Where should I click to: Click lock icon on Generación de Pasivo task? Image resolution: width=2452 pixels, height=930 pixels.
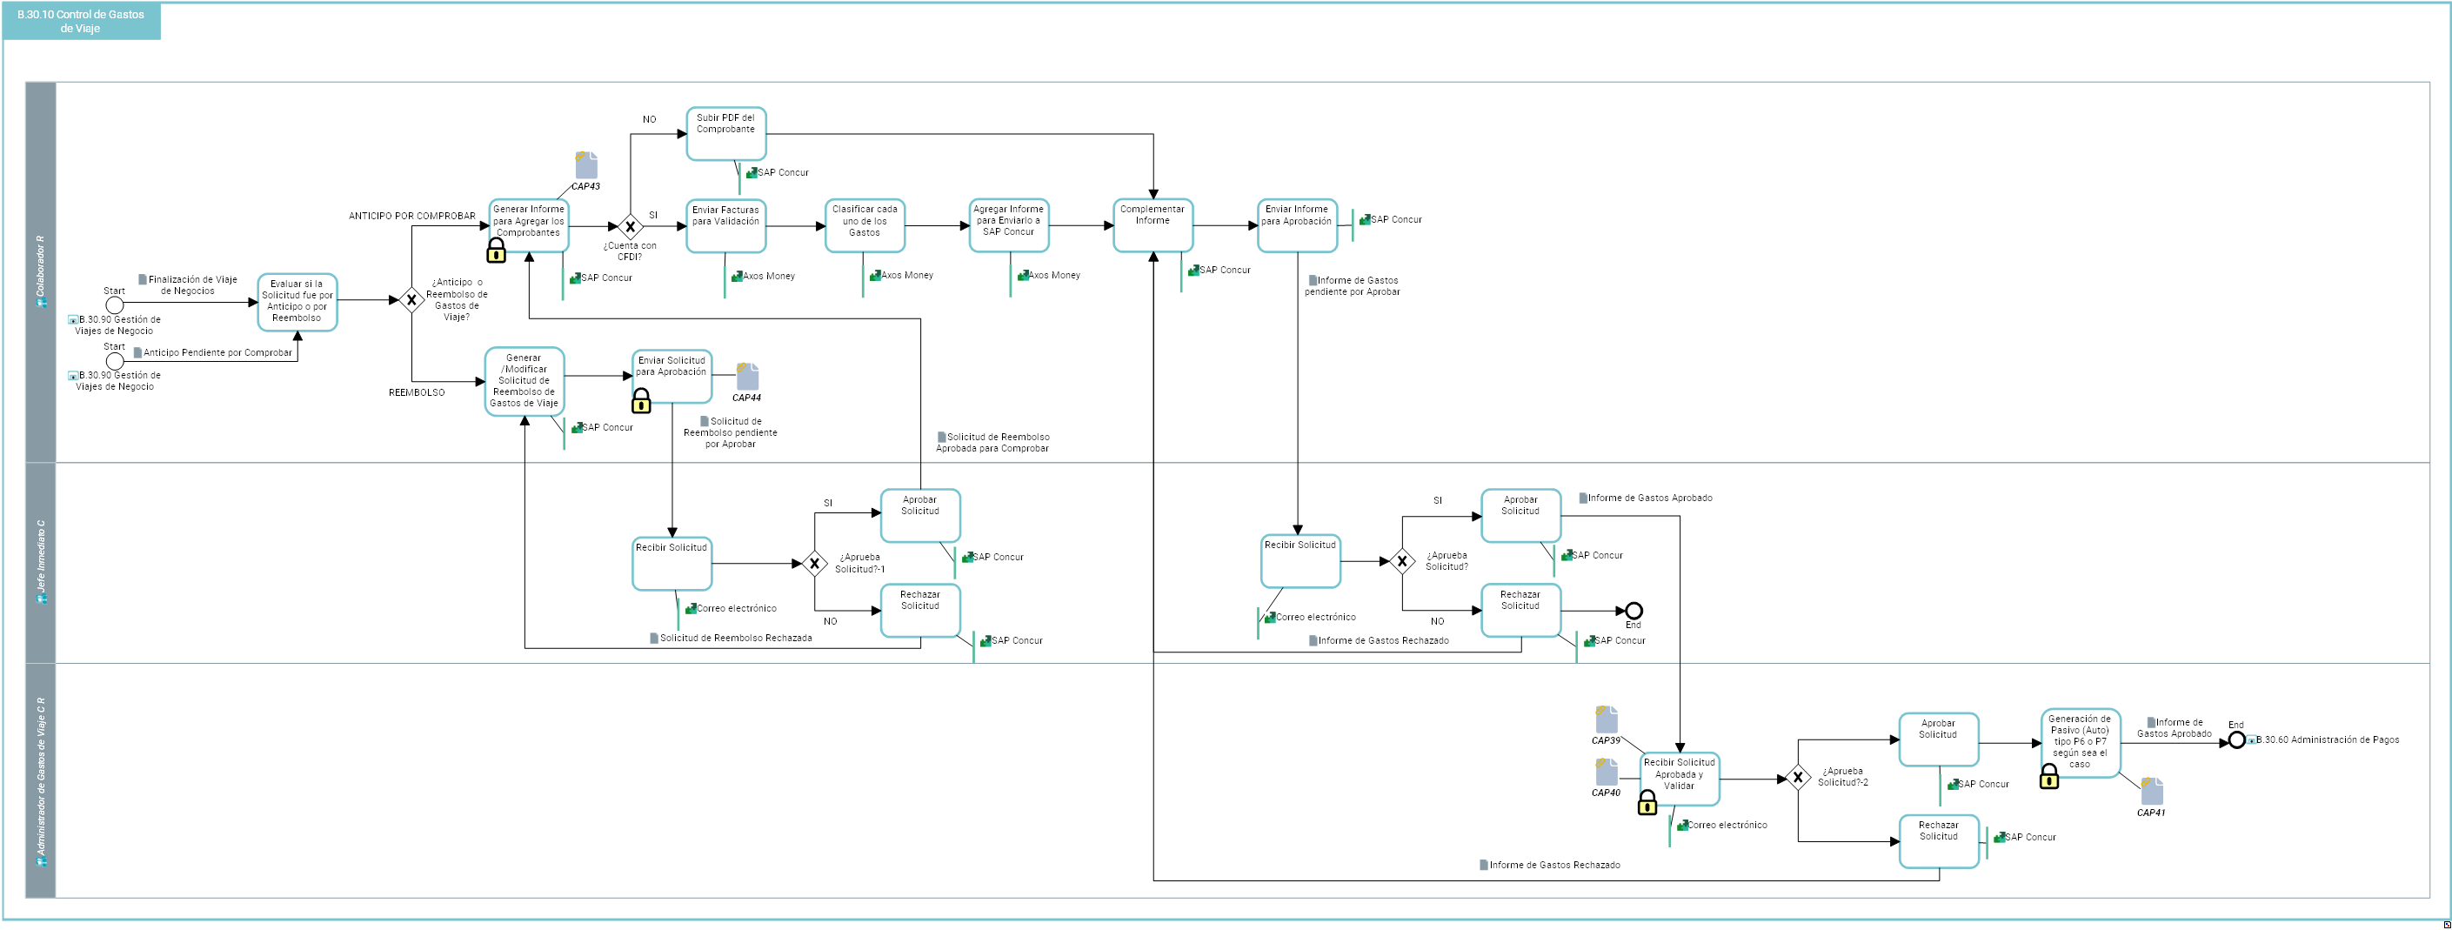pos(2049,777)
